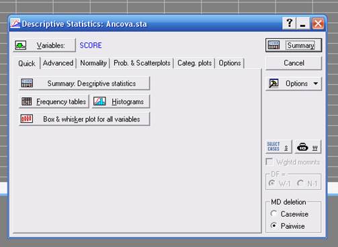Create Histograms

point(121,101)
